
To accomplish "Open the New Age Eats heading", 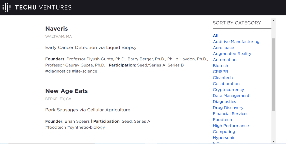I will point(66,91).
